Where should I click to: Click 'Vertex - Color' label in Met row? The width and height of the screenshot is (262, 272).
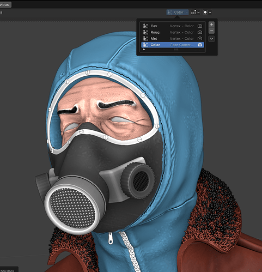[181, 39]
